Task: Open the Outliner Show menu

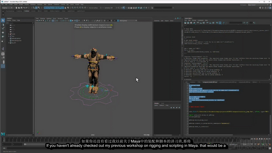Action: click(x=14, y=20)
